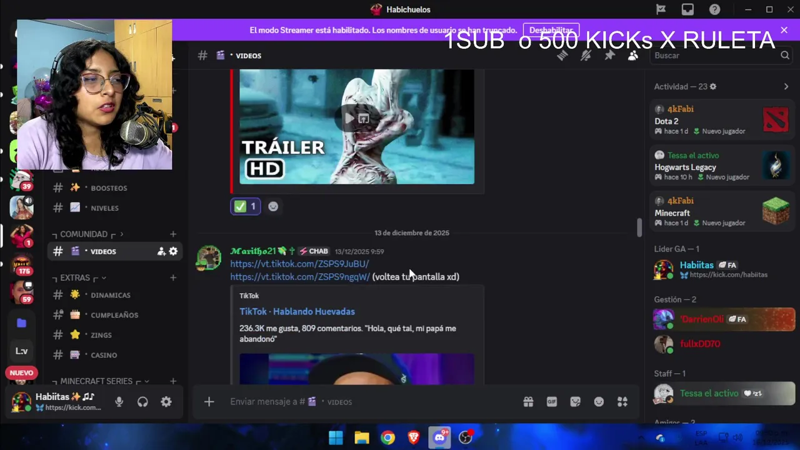This screenshot has width=800, height=450.
Task: Open the flag checkpoint icon in title bar
Action: (x=661, y=9)
